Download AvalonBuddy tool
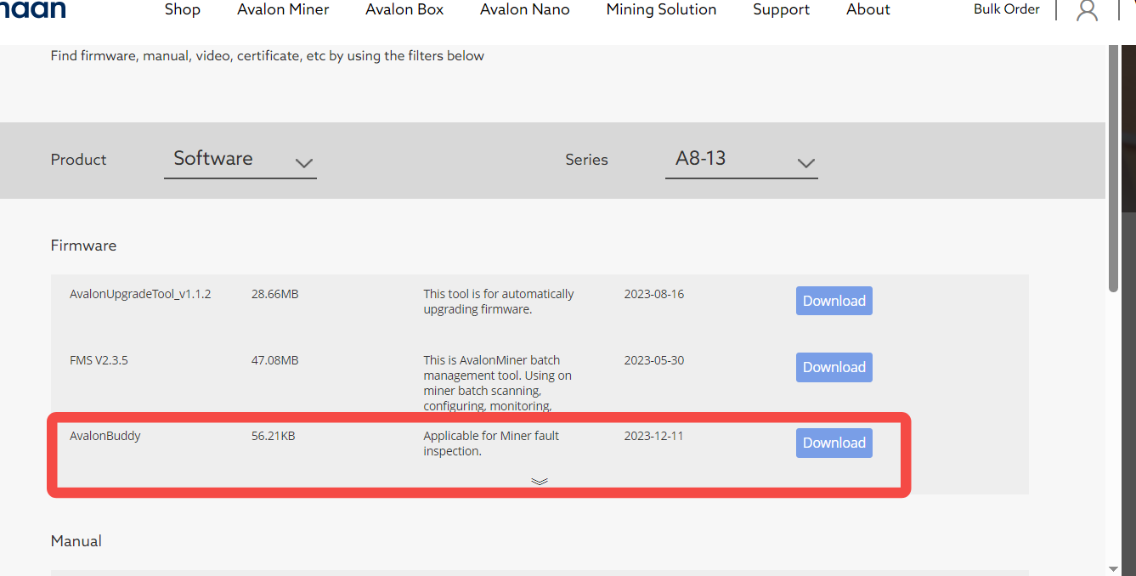1136x576 pixels. coord(834,443)
